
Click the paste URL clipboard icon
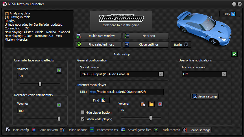click(x=143, y=104)
